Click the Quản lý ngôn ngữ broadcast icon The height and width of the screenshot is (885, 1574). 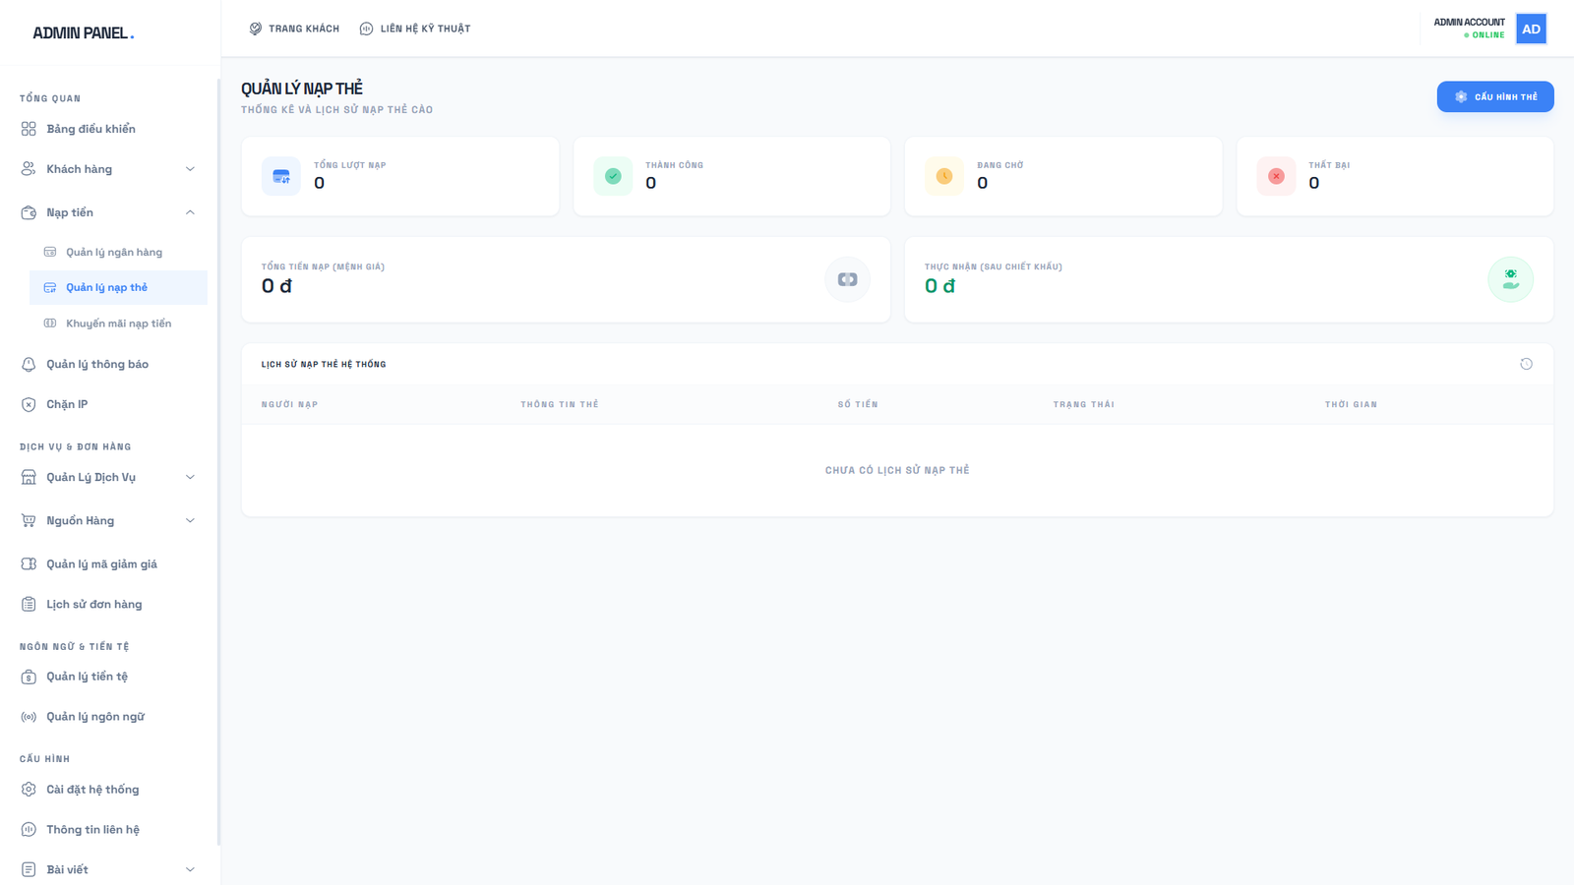point(29,717)
